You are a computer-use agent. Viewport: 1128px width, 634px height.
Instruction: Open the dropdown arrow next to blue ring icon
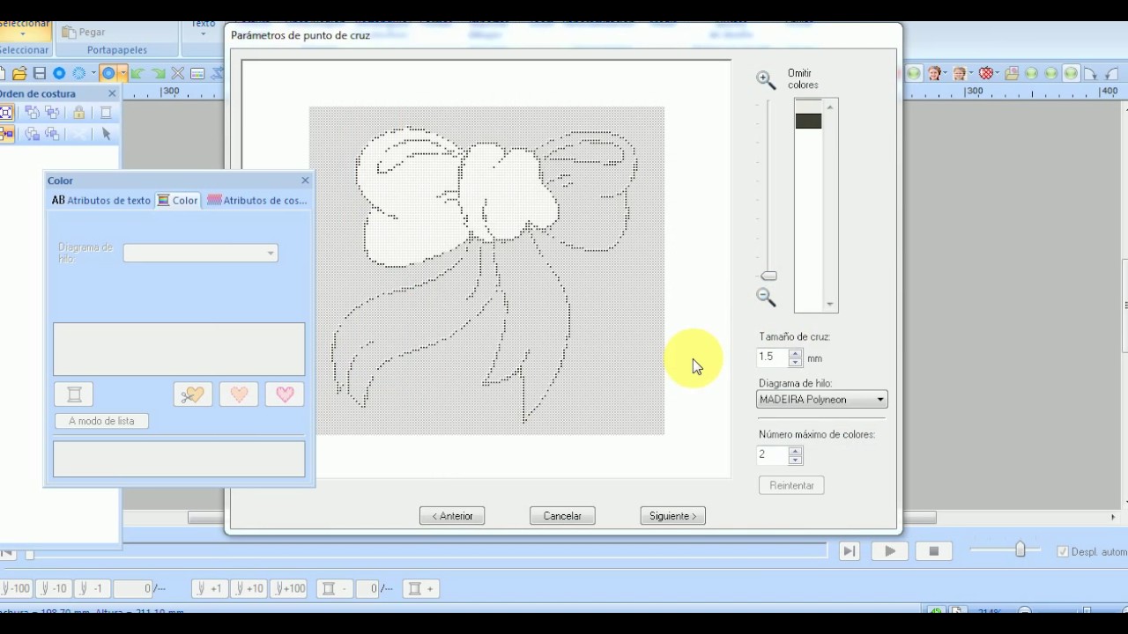coord(122,74)
